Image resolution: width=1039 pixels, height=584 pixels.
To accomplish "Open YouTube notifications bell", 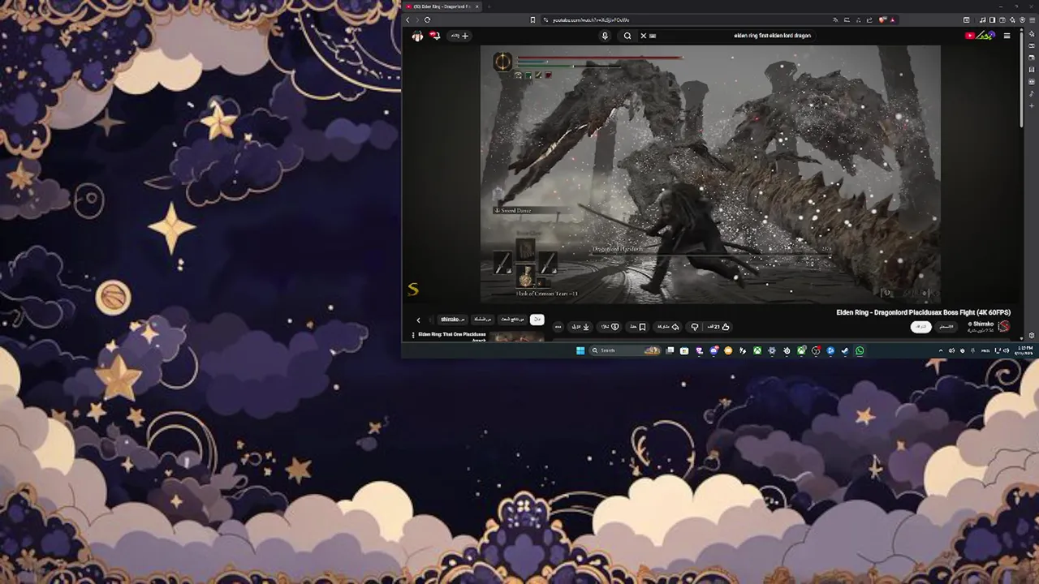I will (x=435, y=36).
